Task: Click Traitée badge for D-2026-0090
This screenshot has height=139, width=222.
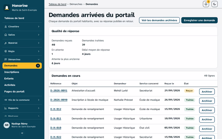Action: click(190, 100)
